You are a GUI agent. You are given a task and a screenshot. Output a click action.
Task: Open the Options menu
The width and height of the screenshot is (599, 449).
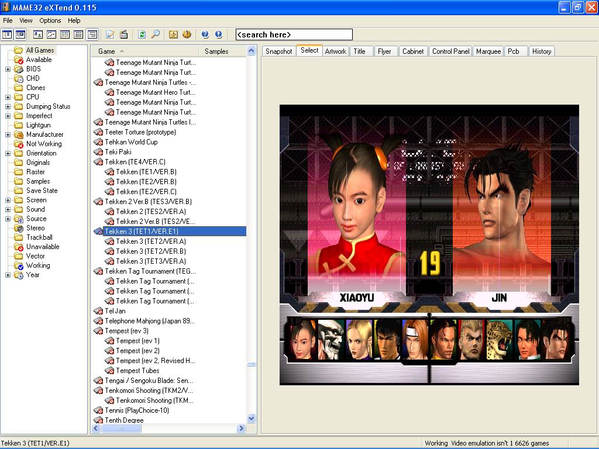pos(50,20)
